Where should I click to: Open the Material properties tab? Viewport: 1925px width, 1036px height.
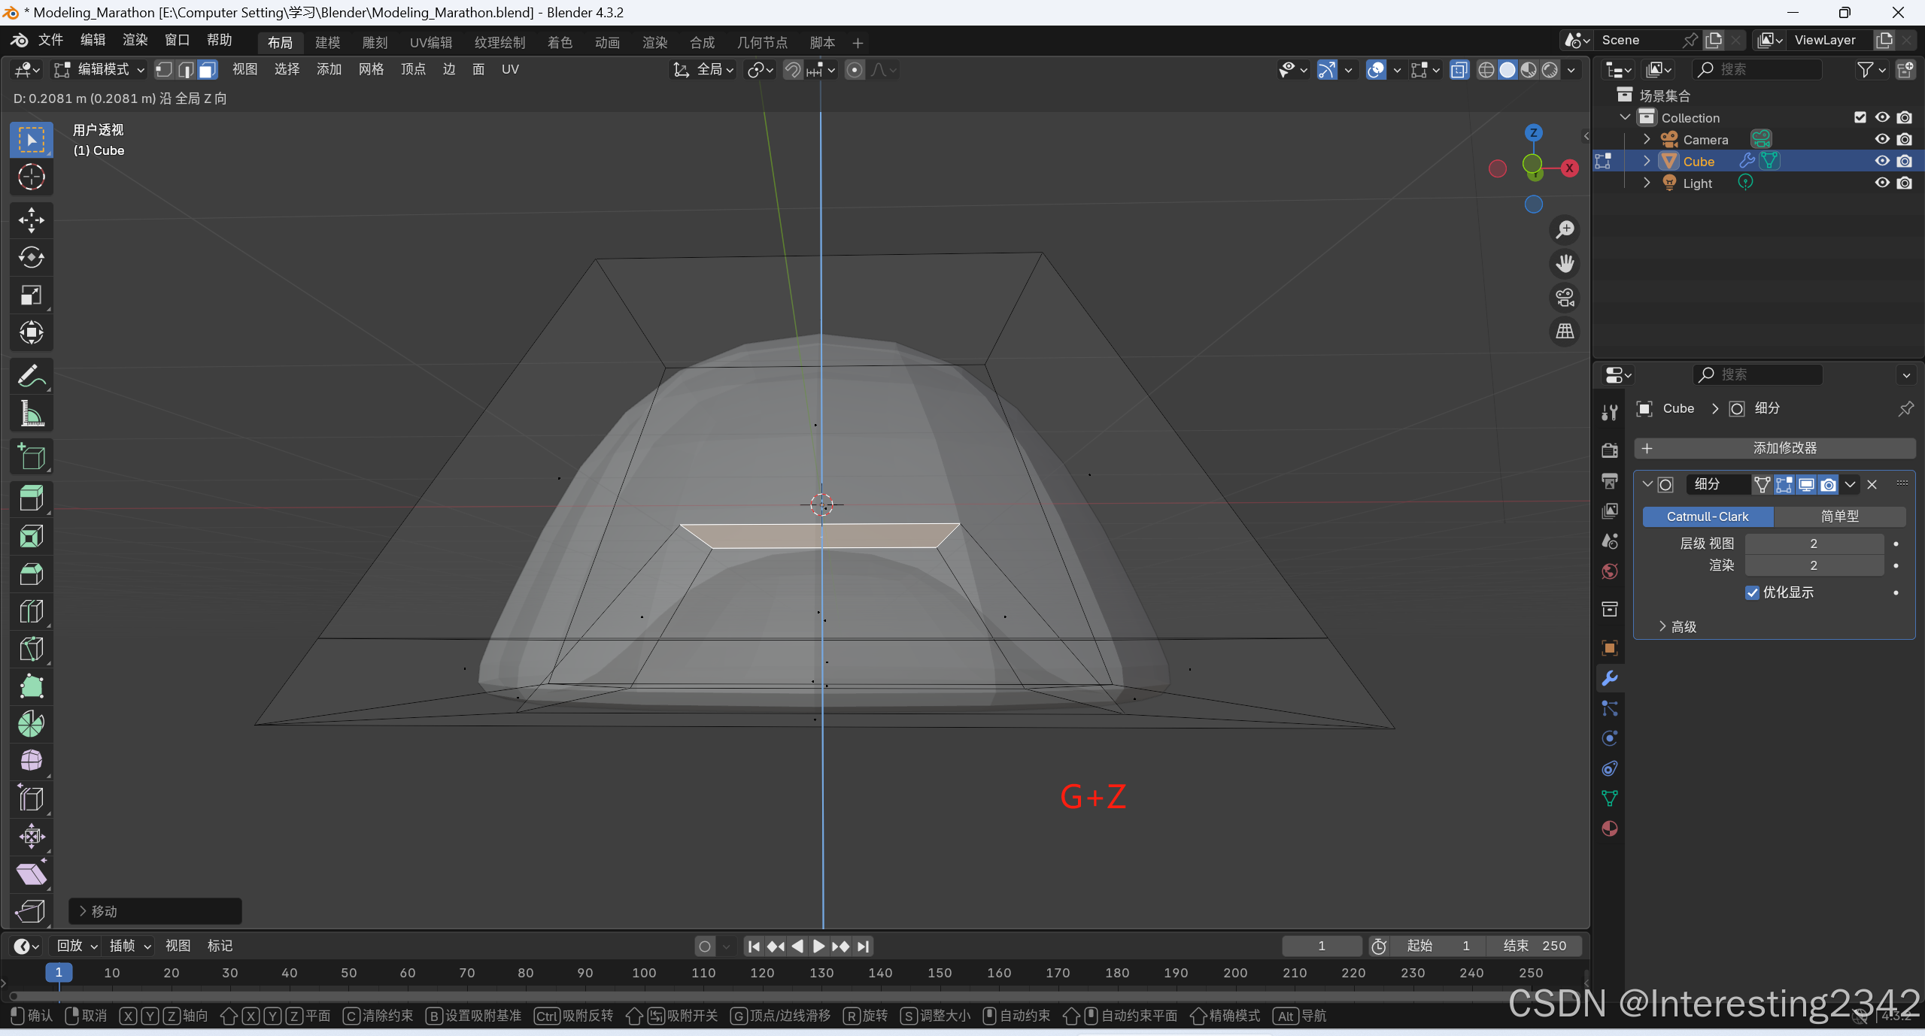coord(1609,828)
